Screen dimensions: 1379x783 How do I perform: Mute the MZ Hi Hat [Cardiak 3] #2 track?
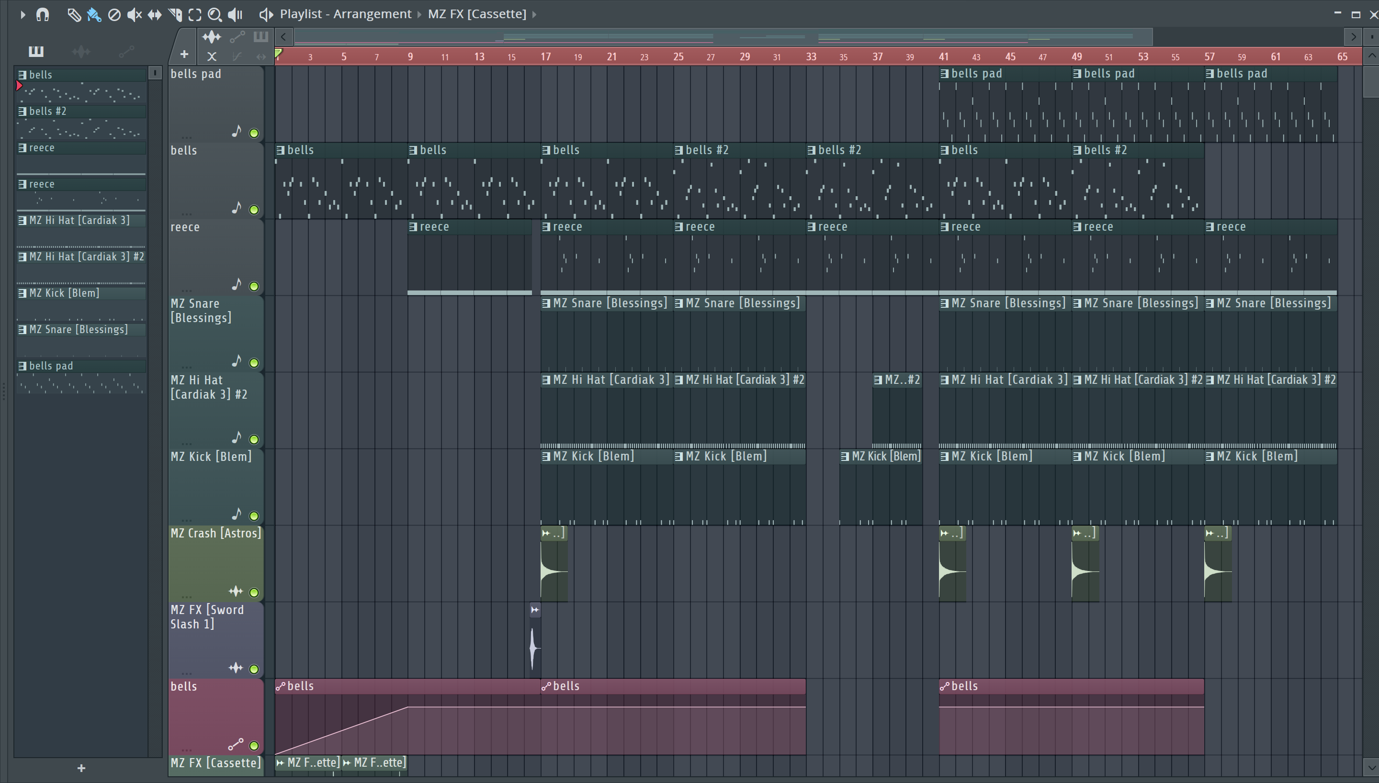(x=254, y=439)
